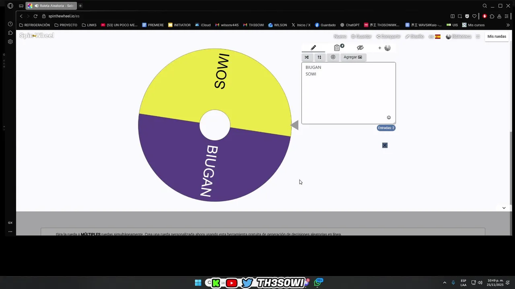The image size is (515, 289).
Task: Open the LINKS bookmark folder
Action: tap(89, 25)
